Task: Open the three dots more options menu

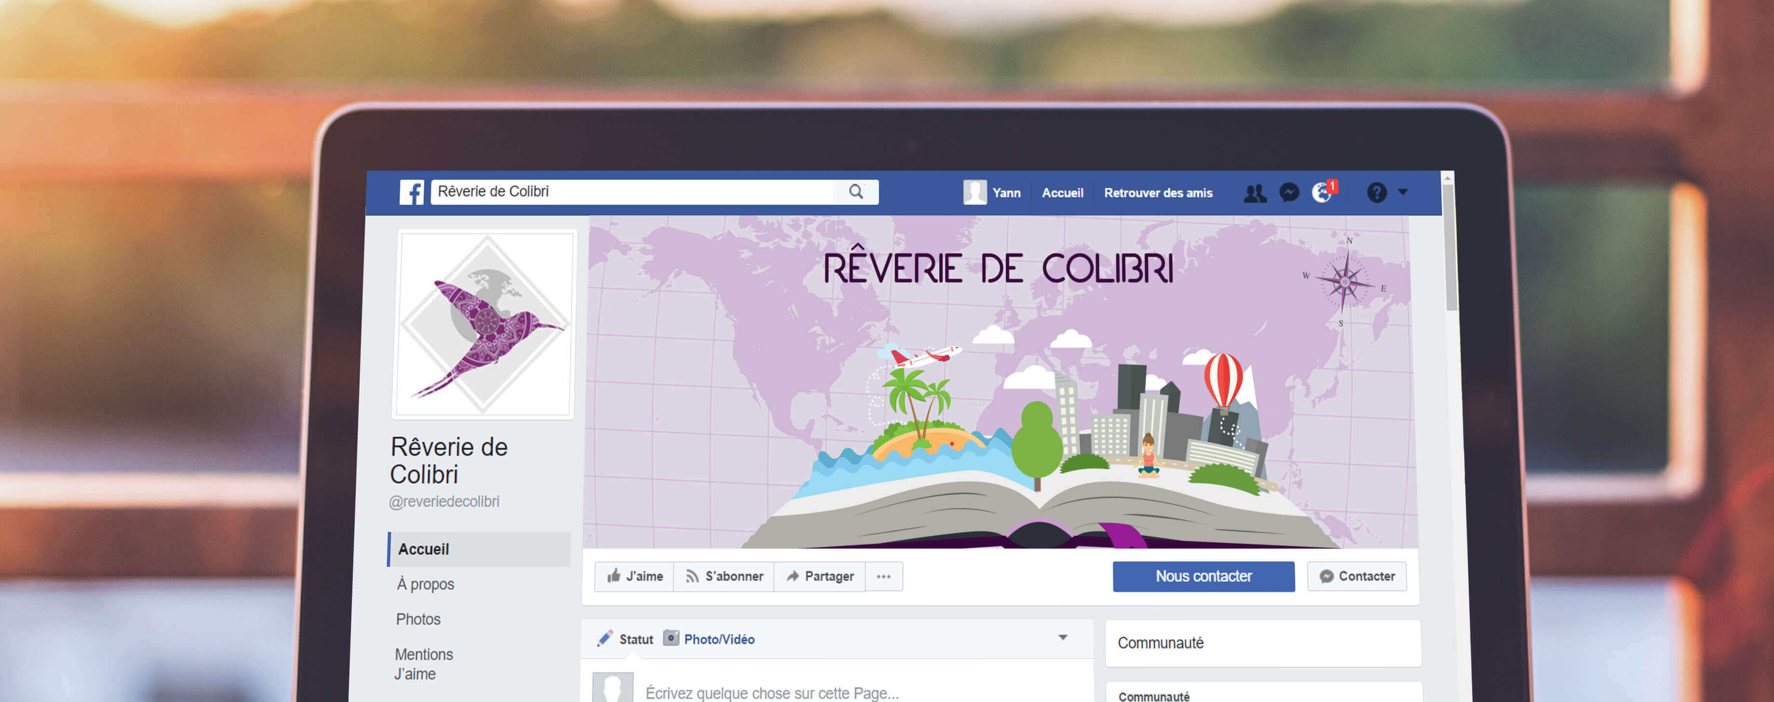Action: 883,577
